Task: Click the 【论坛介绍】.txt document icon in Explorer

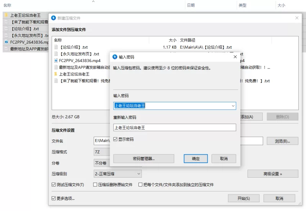Action: tap(7, 29)
